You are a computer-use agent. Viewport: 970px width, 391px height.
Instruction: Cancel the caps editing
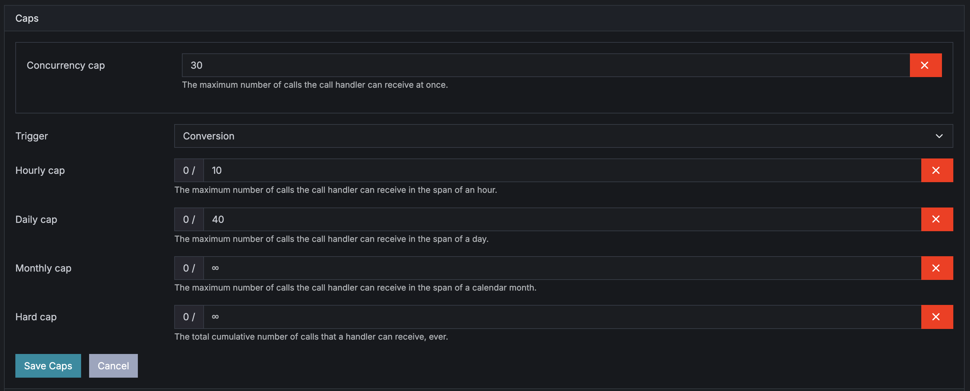(113, 366)
